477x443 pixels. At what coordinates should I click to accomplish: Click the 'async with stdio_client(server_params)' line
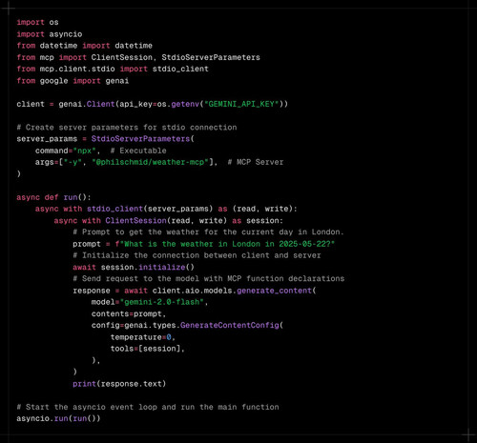(166, 209)
